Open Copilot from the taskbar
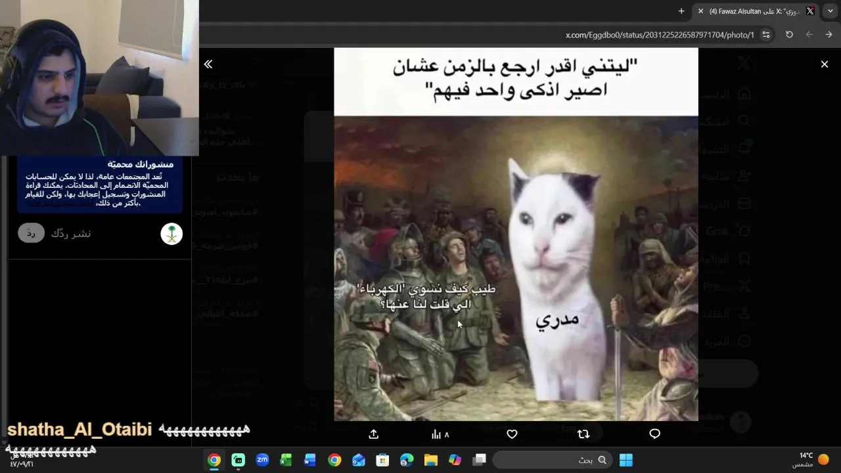Screen dimensions: 841x473 click(455, 460)
